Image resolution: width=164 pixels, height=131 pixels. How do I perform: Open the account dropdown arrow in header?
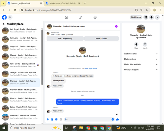[157, 17]
